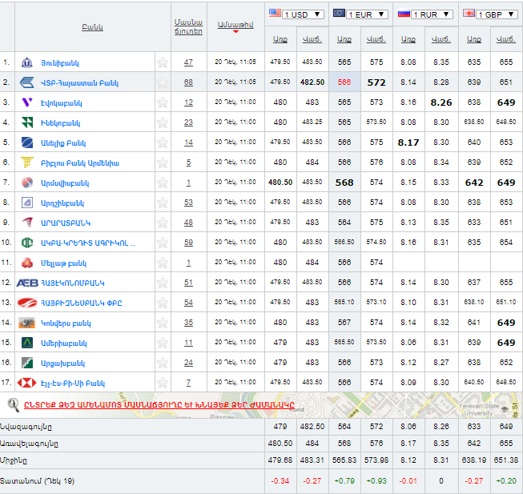523x494 pixels.
Task: Sort by the Ամսաթիվ column header
Action: (x=235, y=25)
